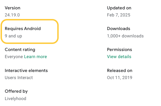
Task: Select version number 24.19.0
Action: coord(12,15)
